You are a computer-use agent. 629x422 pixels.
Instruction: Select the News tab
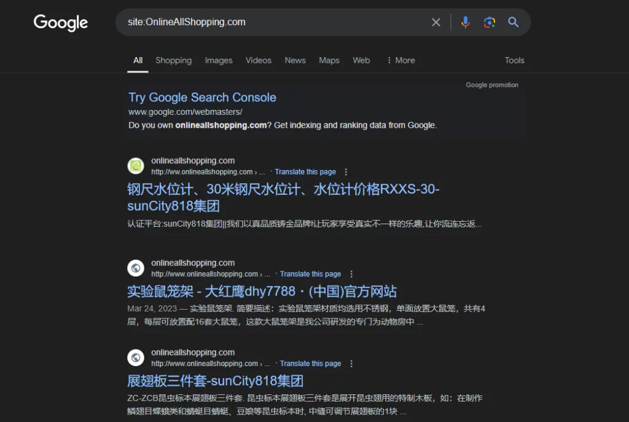(x=295, y=60)
